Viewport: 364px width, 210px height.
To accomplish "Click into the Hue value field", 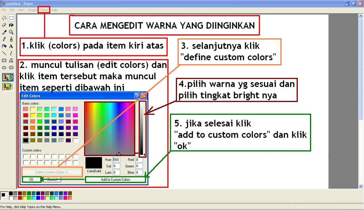I will [x=116, y=160].
